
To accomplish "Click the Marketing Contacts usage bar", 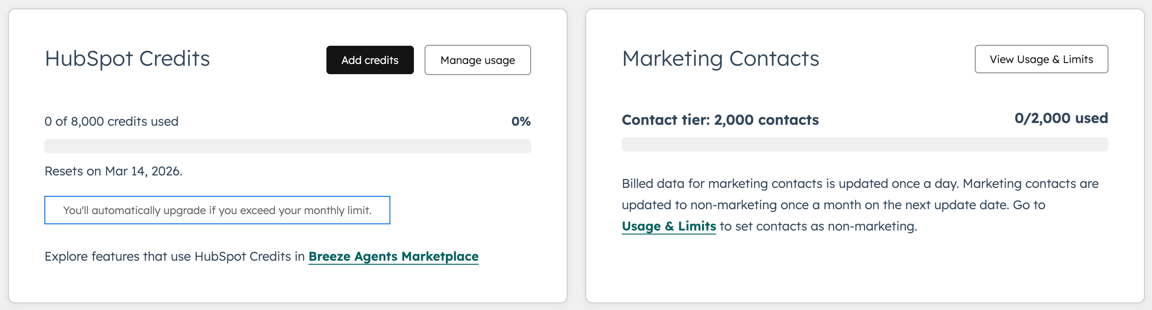I will [865, 144].
